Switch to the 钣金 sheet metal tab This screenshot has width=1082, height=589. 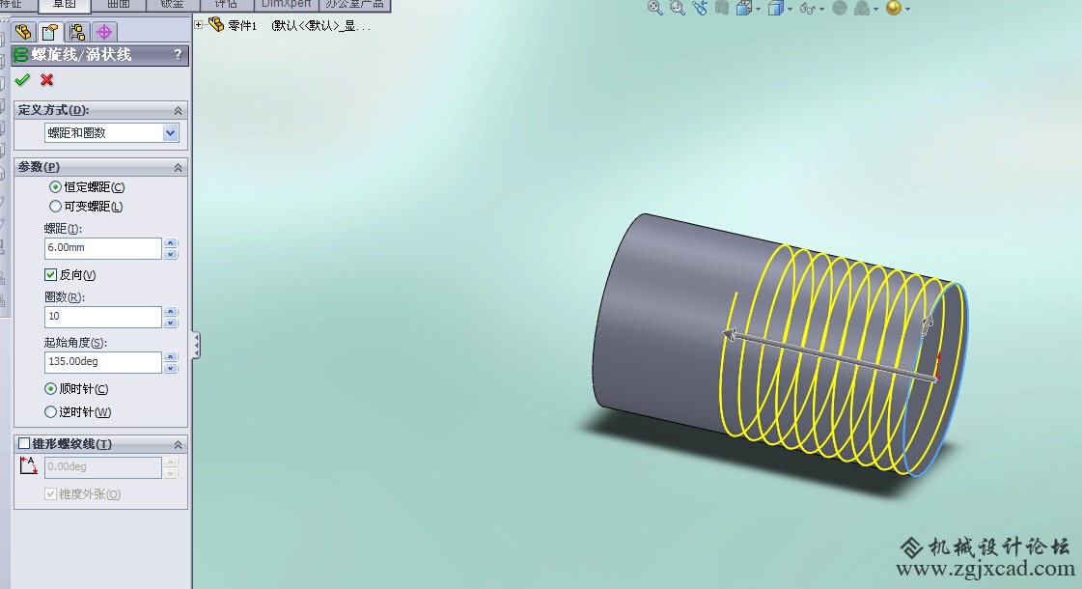pos(173,5)
